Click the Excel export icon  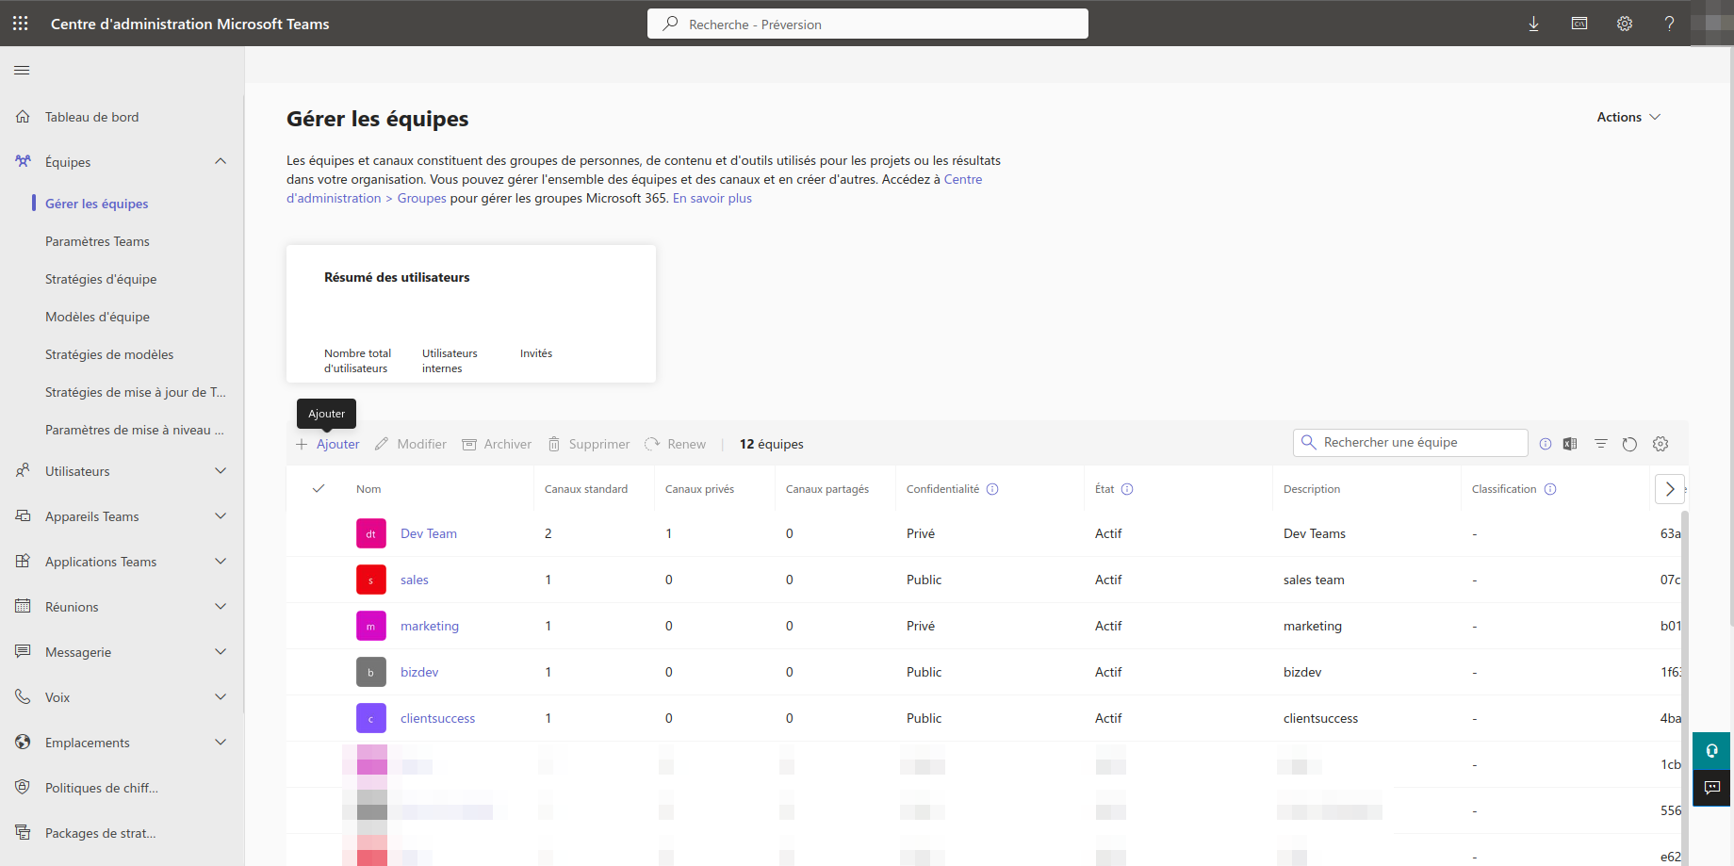(1570, 444)
